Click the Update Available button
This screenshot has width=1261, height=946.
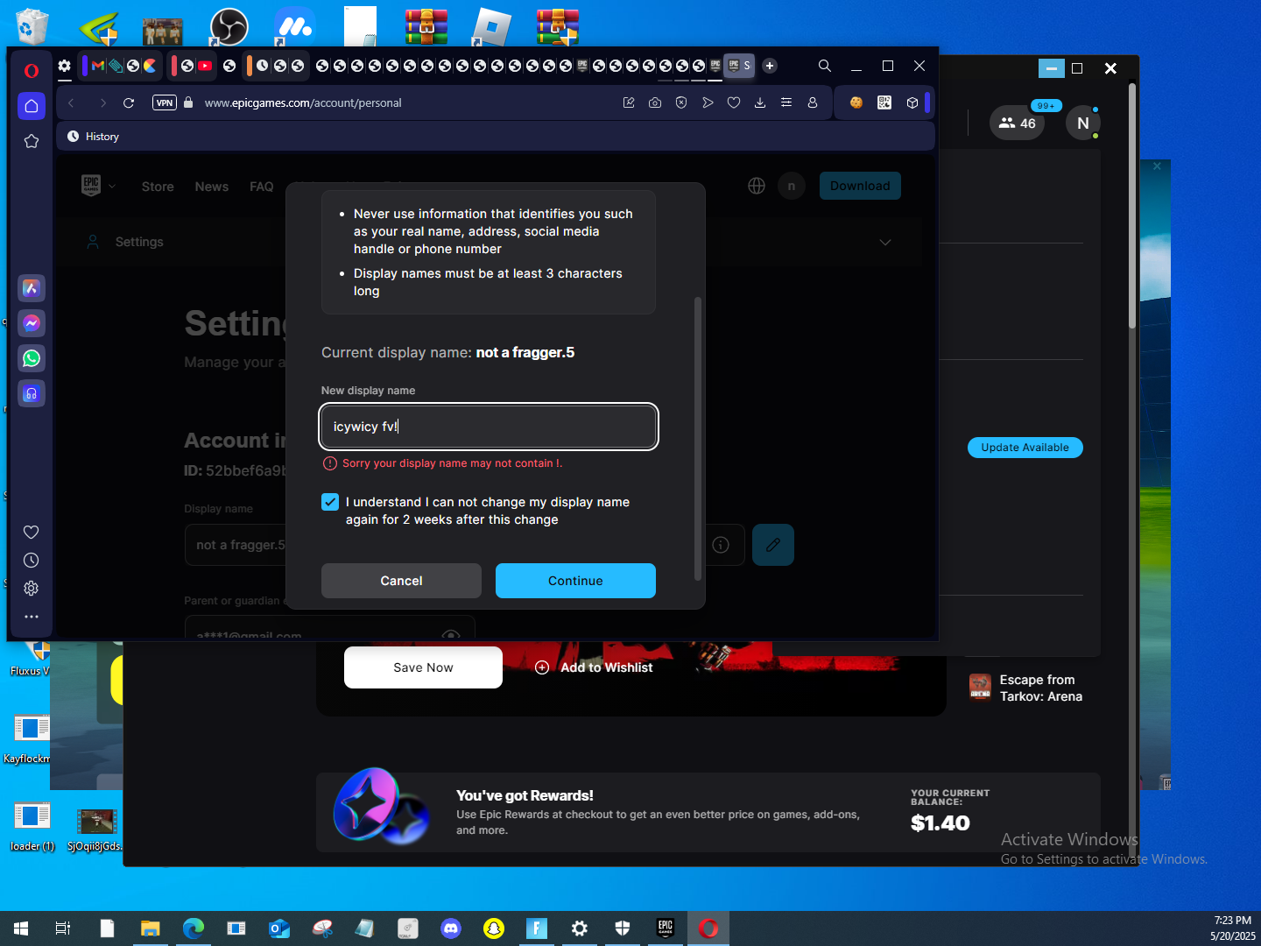coord(1025,448)
